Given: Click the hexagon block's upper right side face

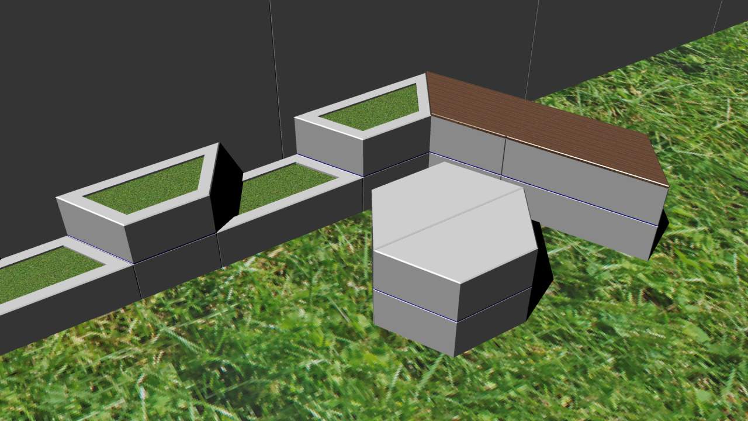Looking at the screenshot, I should point(497,275).
